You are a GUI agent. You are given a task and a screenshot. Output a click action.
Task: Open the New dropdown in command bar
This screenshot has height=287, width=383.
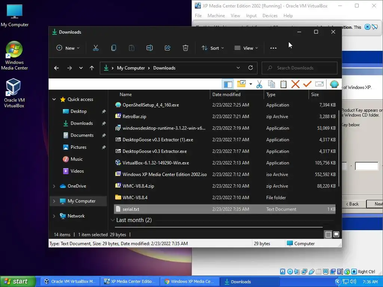[x=68, y=48]
